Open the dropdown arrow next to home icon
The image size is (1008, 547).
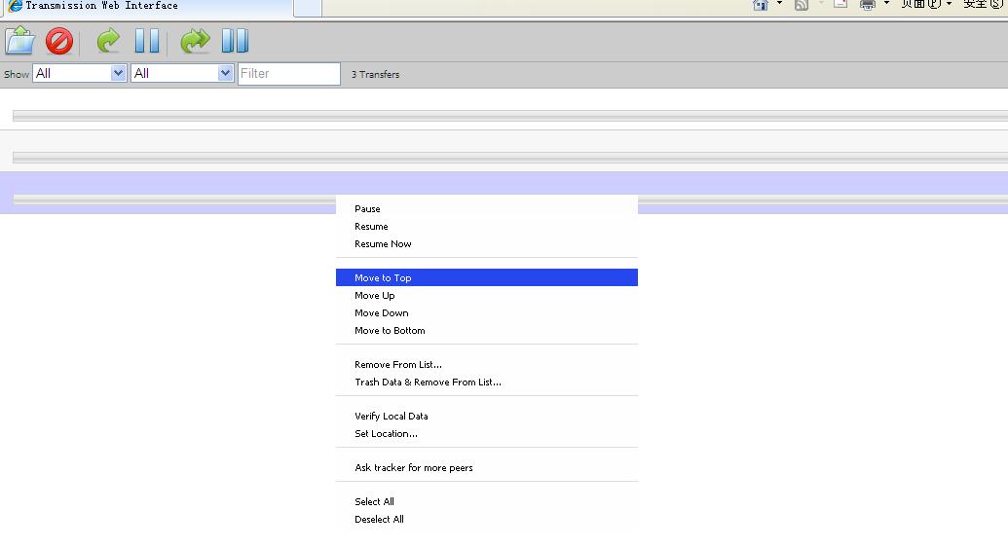780,4
